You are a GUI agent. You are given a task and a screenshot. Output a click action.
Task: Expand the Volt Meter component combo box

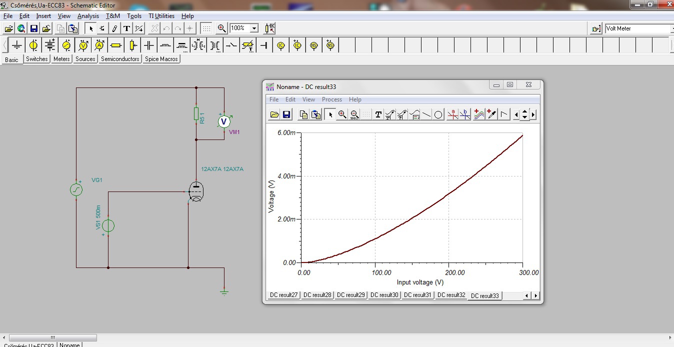pos(671,28)
